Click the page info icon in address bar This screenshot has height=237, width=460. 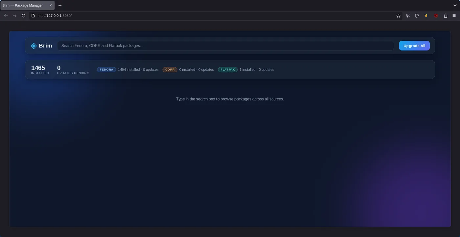(33, 16)
